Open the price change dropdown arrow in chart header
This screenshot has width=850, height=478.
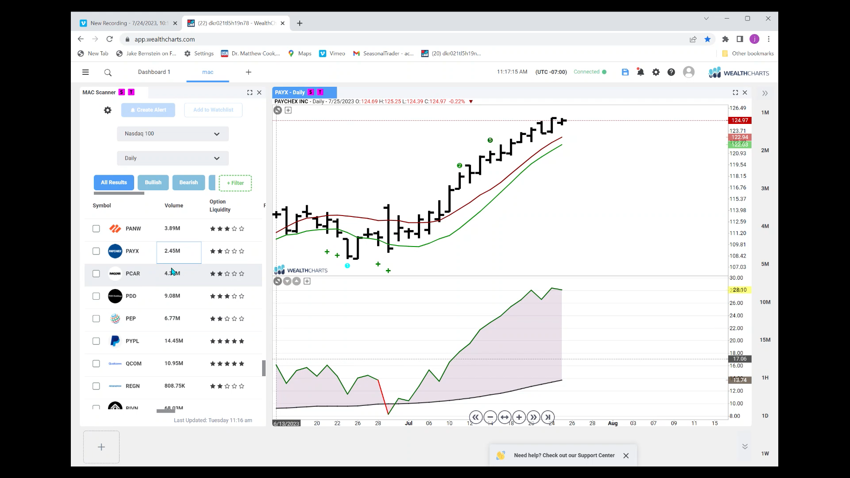tap(471, 102)
